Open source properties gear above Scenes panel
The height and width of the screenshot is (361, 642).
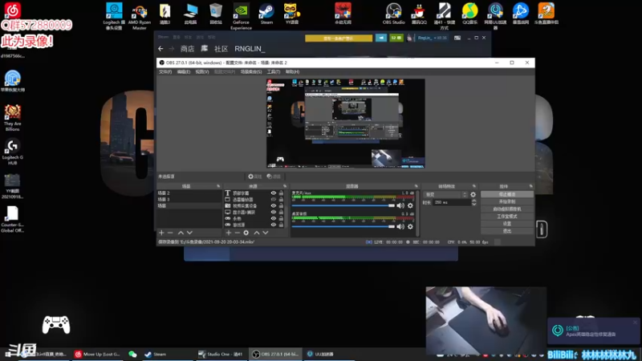click(x=254, y=176)
